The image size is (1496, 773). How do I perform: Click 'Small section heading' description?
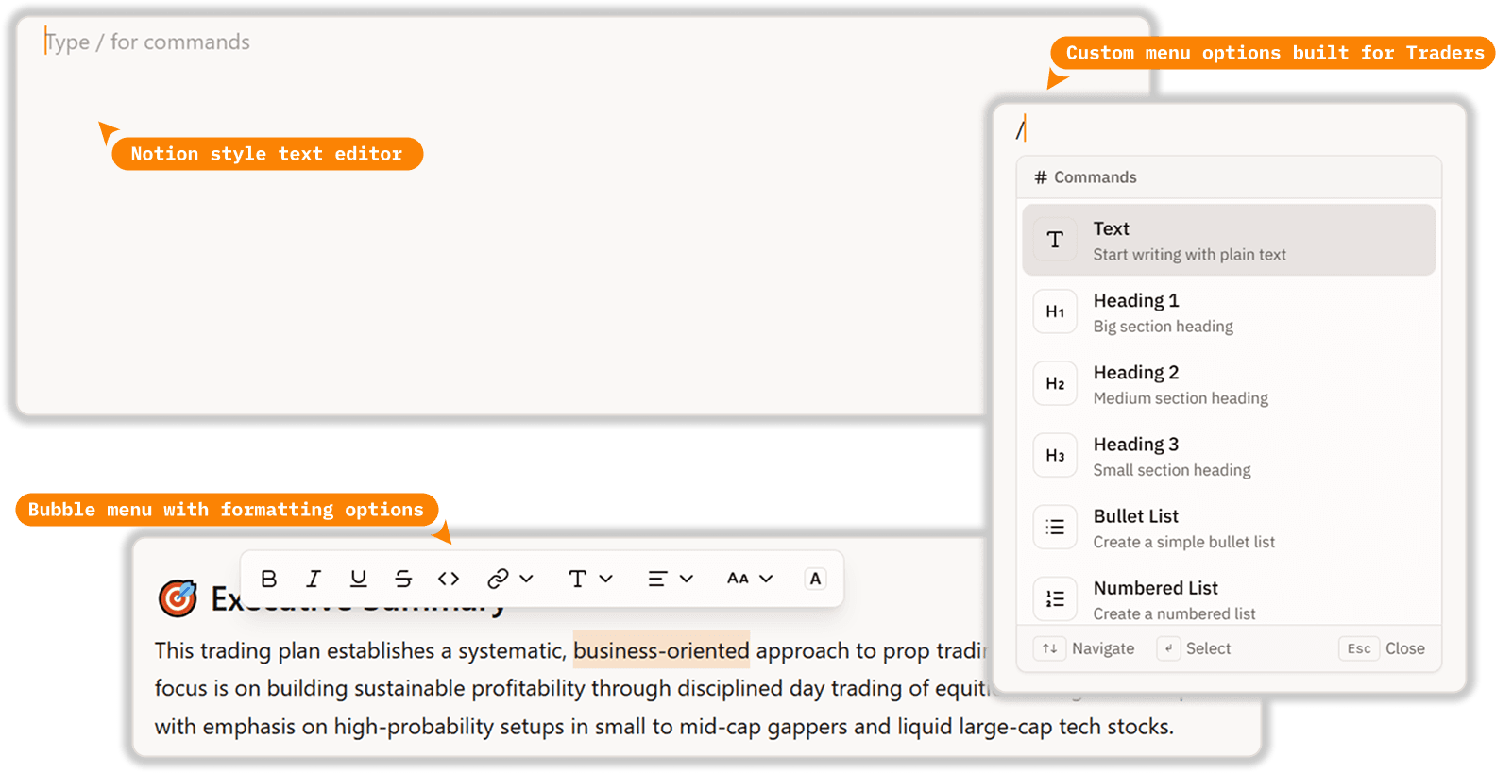(x=1171, y=470)
